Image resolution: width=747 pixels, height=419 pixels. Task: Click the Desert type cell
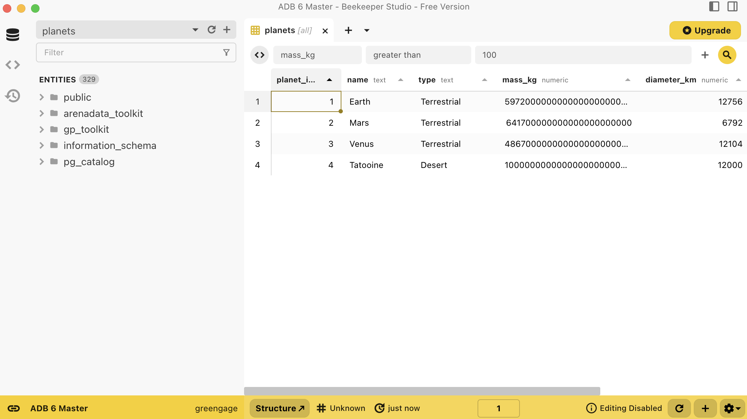pyautogui.click(x=455, y=165)
